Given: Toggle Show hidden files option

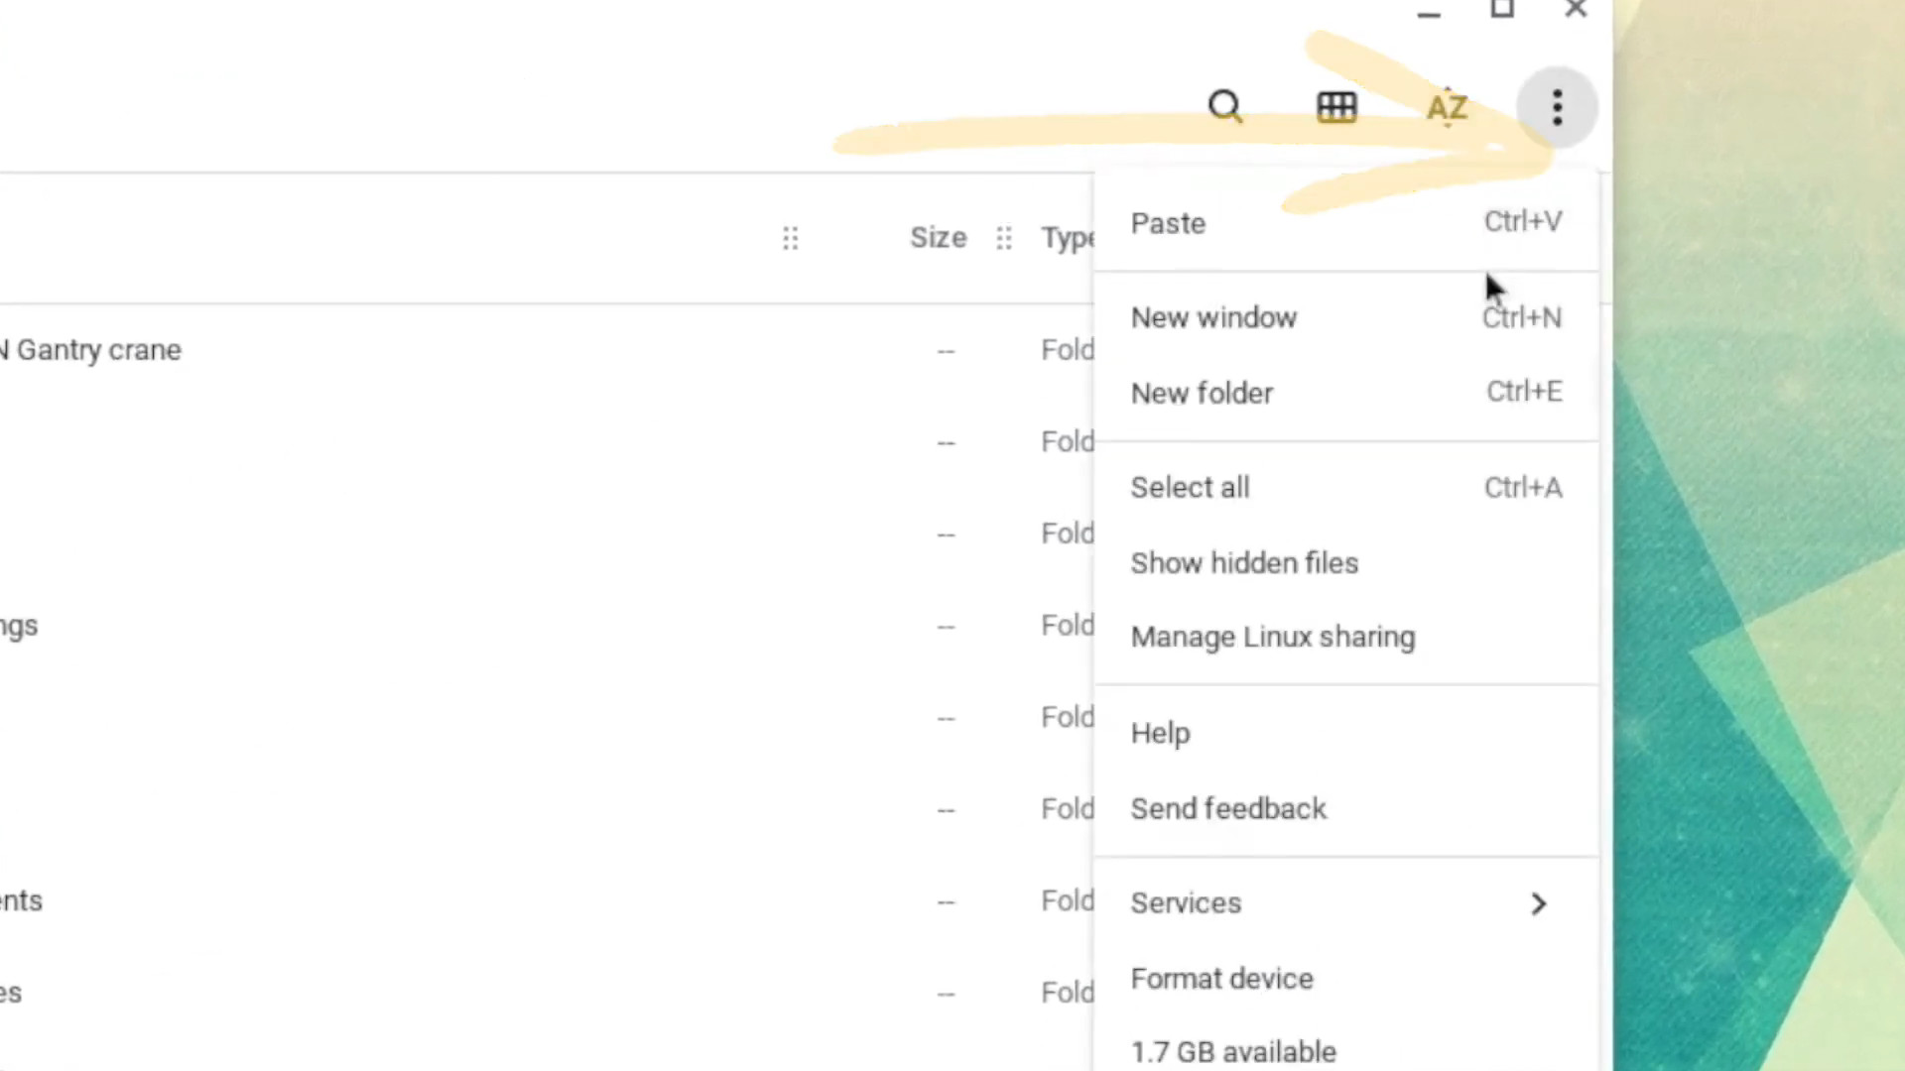Looking at the screenshot, I should [x=1244, y=562].
